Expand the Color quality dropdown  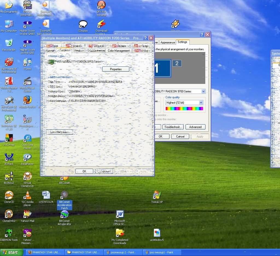[201, 102]
